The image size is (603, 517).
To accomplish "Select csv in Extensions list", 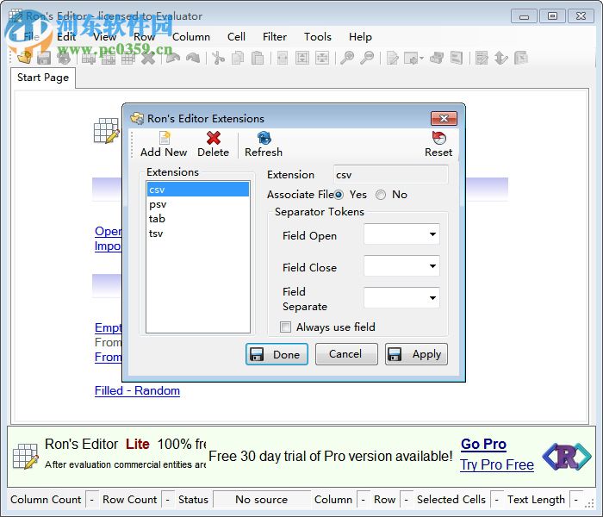I will point(198,190).
